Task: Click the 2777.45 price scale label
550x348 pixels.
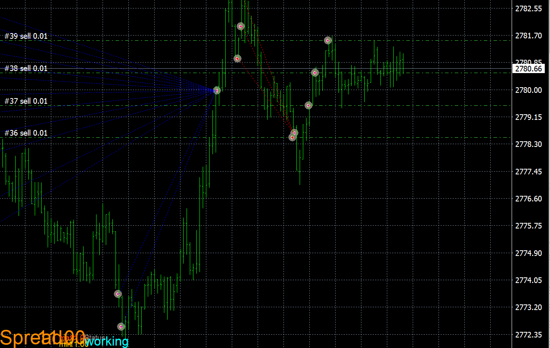Action: [x=529, y=172]
